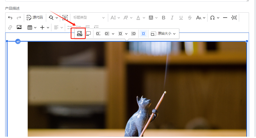
Task: Click the insert link icon
Action: [10, 27]
